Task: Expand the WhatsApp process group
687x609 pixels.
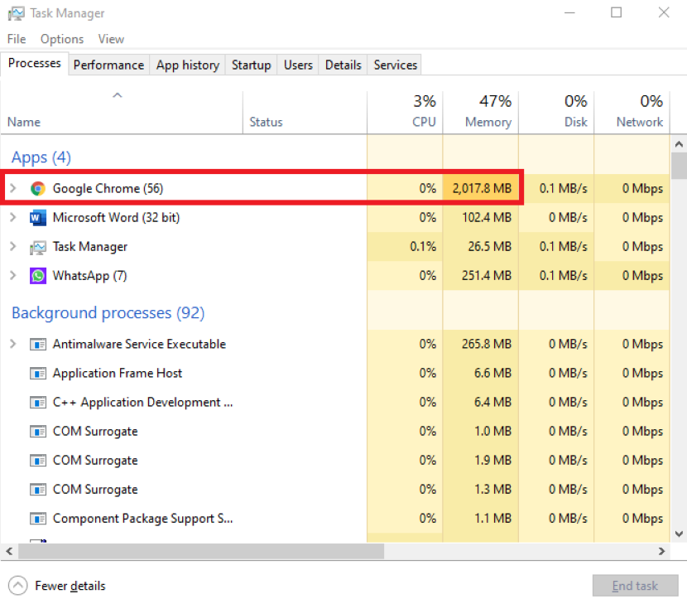Action: [x=13, y=276]
